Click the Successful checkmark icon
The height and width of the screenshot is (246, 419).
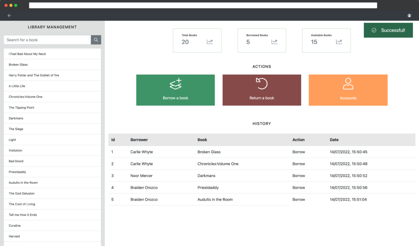click(374, 30)
